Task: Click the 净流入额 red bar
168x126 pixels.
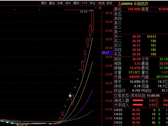Action: click(138, 100)
